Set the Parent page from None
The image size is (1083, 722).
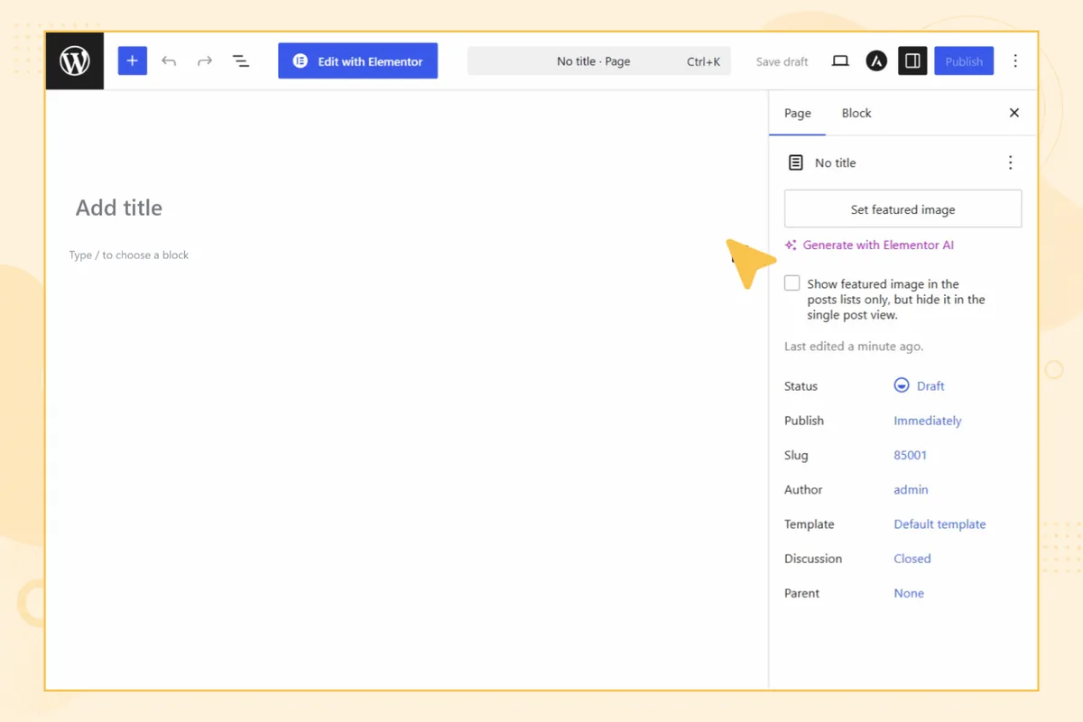[x=909, y=593]
